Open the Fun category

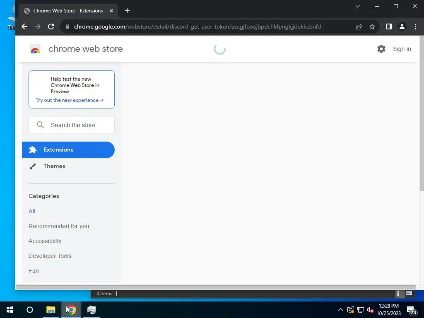[34, 271]
